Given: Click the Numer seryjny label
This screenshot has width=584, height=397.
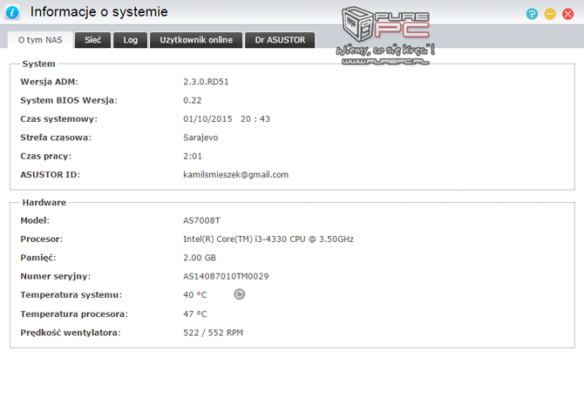Looking at the screenshot, I should tap(55, 277).
